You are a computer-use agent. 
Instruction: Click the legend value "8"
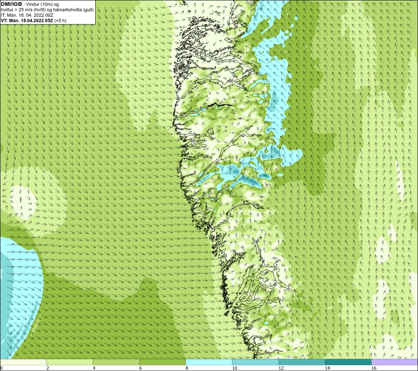[x=187, y=368]
